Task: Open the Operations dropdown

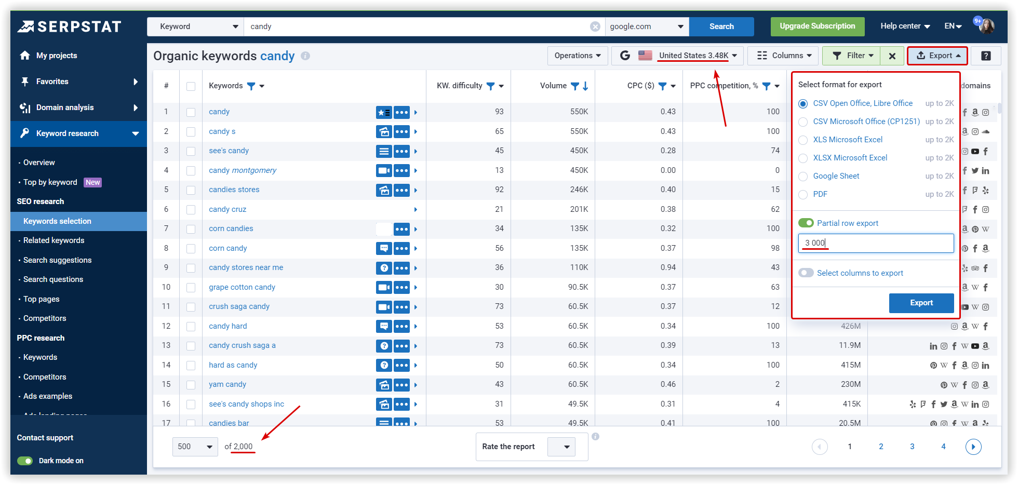Action: [577, 55]
